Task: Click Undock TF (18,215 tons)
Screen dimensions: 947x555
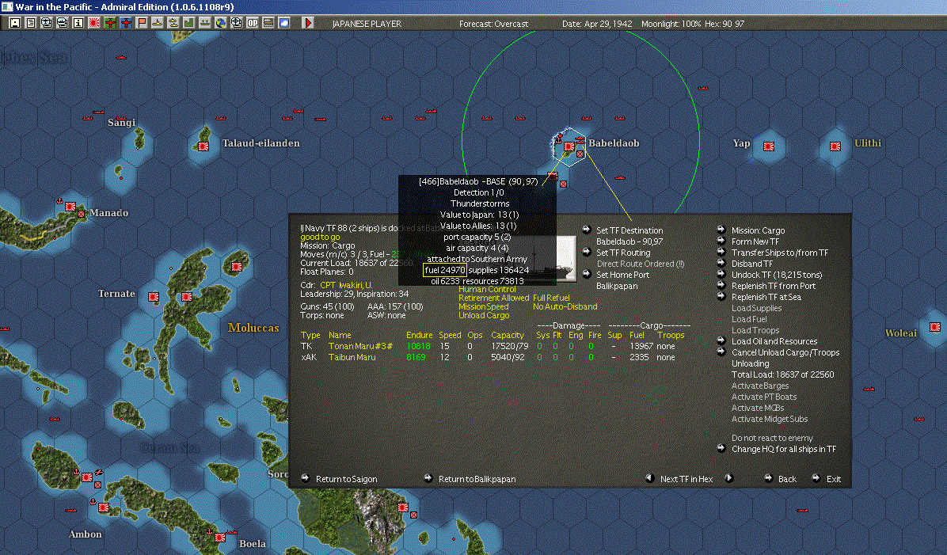Action: 777,275
